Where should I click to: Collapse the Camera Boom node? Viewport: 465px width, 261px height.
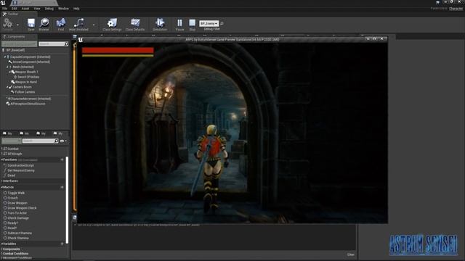[x=7, y=87]
